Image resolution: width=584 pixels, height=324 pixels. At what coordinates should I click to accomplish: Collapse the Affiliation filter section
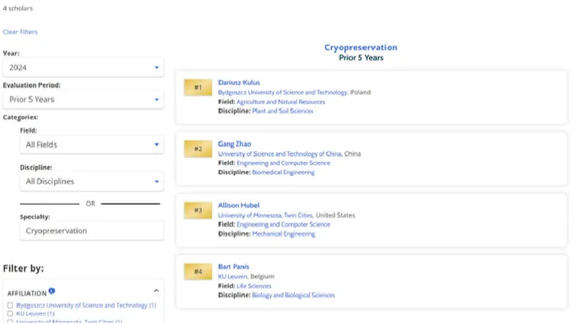(x=156, y=291)
